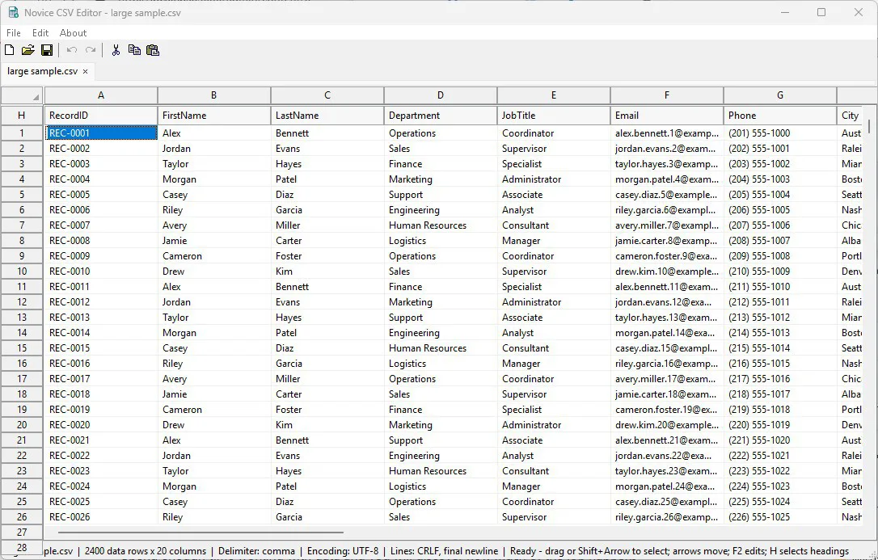
Task: Select column D header
Action: [x=441, y=95]
